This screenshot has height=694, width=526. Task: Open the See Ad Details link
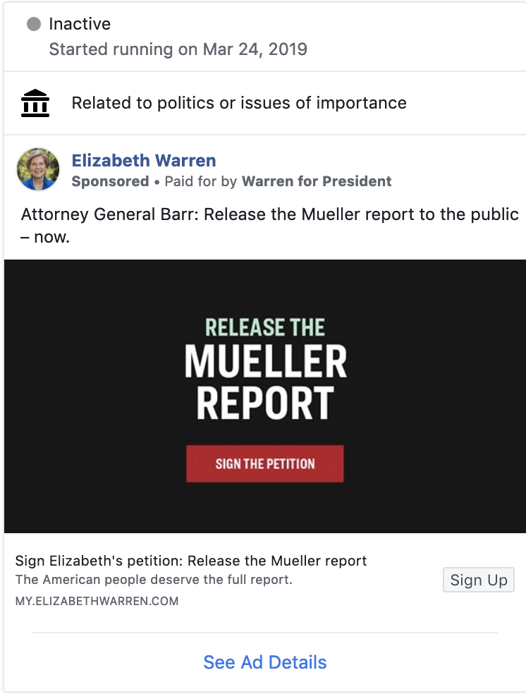[x=265, y=662]
